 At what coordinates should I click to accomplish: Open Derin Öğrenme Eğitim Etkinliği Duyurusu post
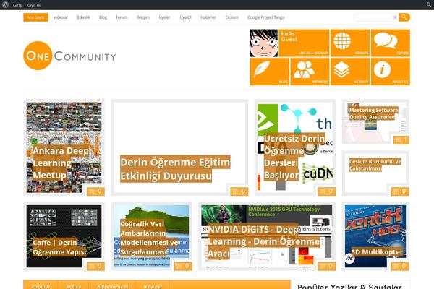click(175, 169)
